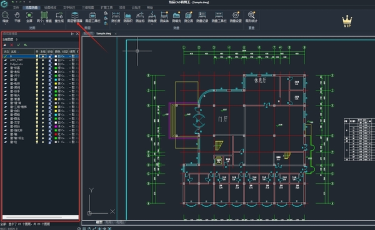Toggle the lock icon for layer 0

50,56
